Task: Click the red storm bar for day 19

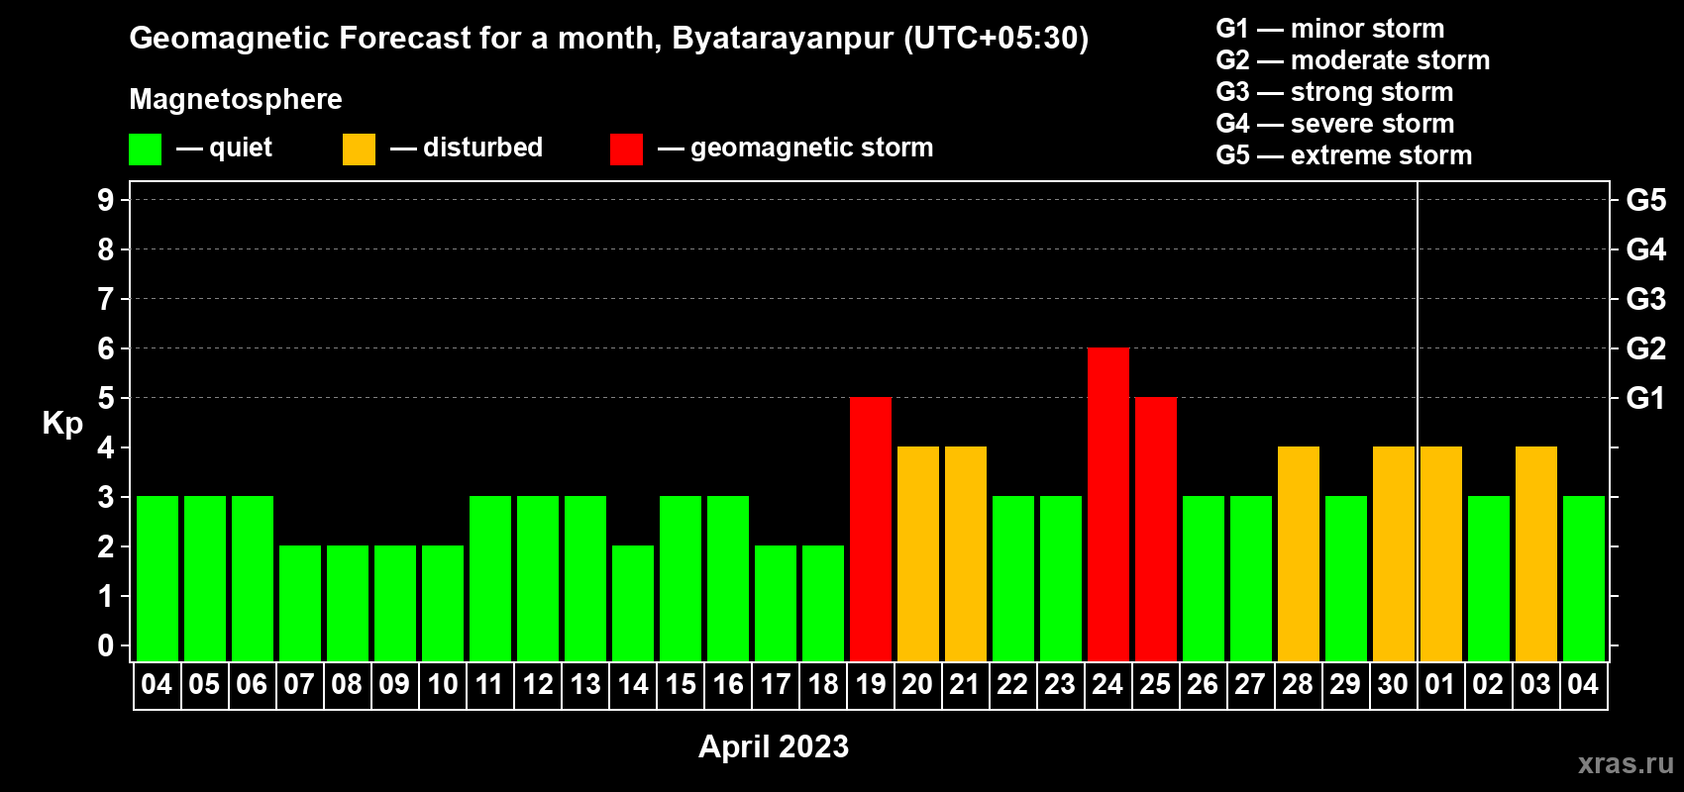Action: pyautogui.click(x=870, y=529)
